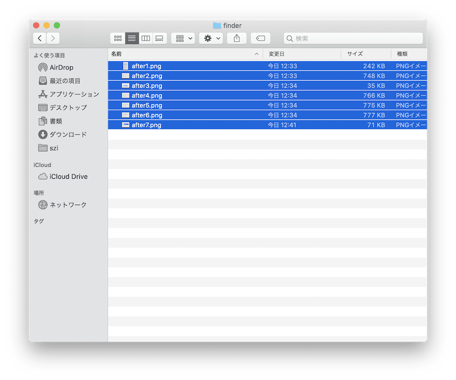Viewport: 456px width, 380px height.
Task: Sort by the 名前 column header
Action: pos(185,54)
